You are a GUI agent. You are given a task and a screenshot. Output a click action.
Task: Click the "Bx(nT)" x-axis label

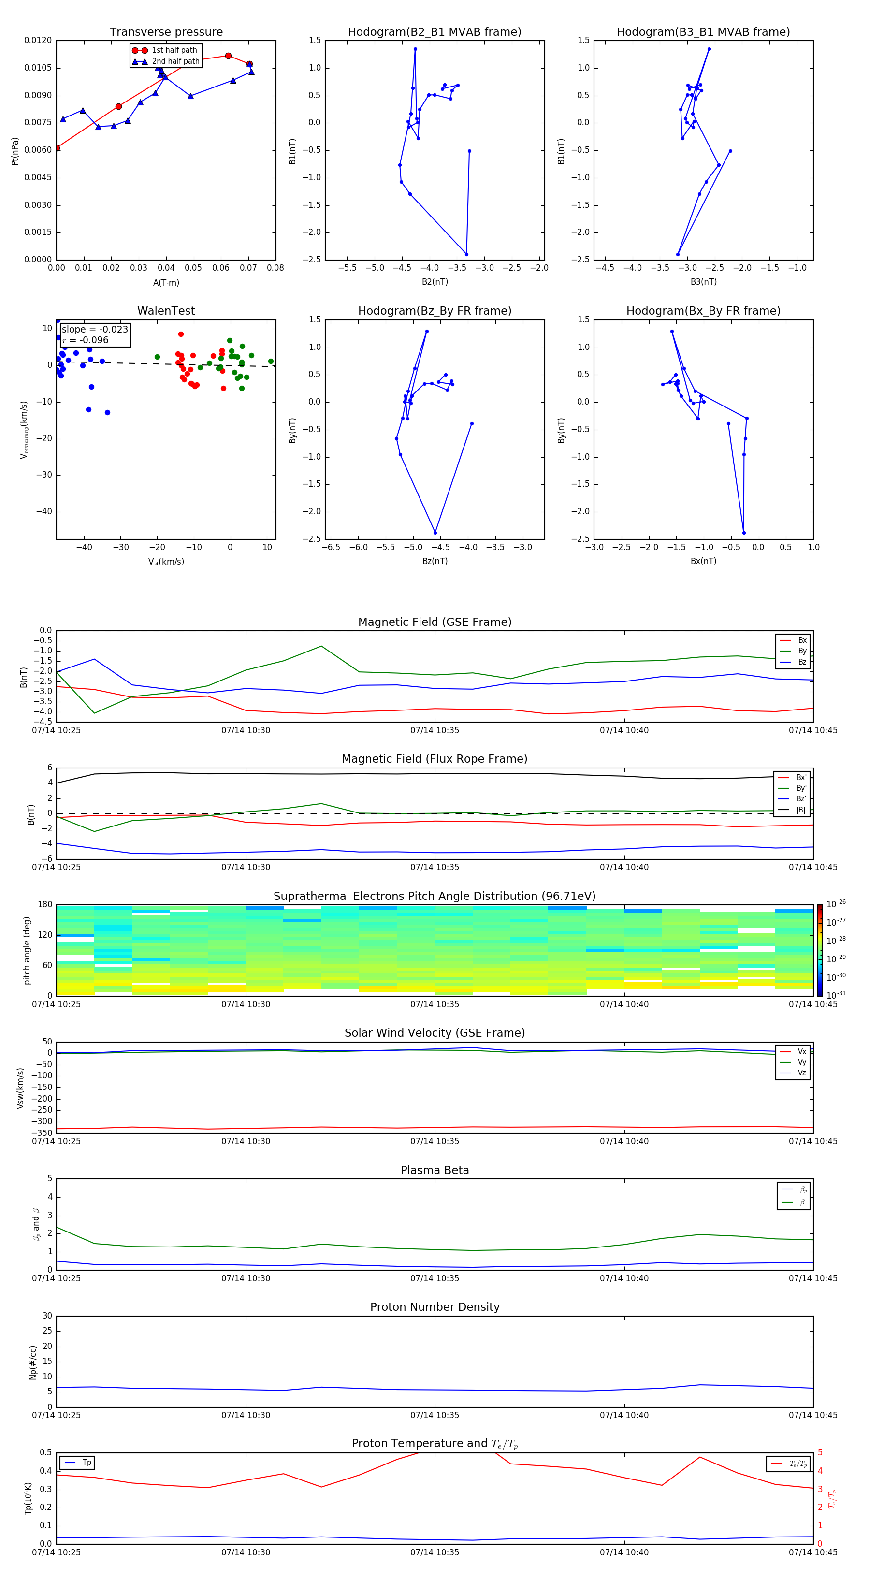pyautogui.click(x=703, y=562)
